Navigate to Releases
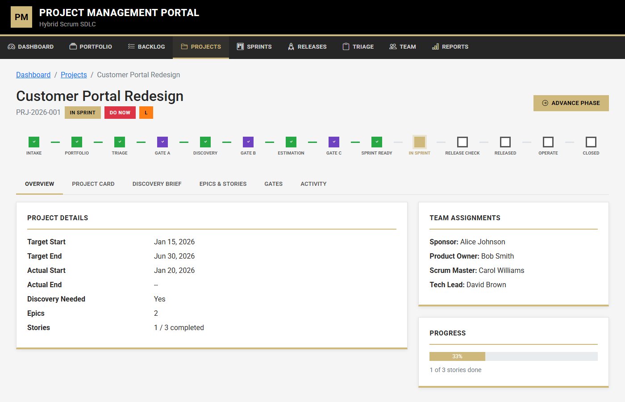The image size is (625, 402). pos(307,46)
